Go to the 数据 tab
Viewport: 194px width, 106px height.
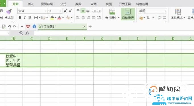(78, 4)
